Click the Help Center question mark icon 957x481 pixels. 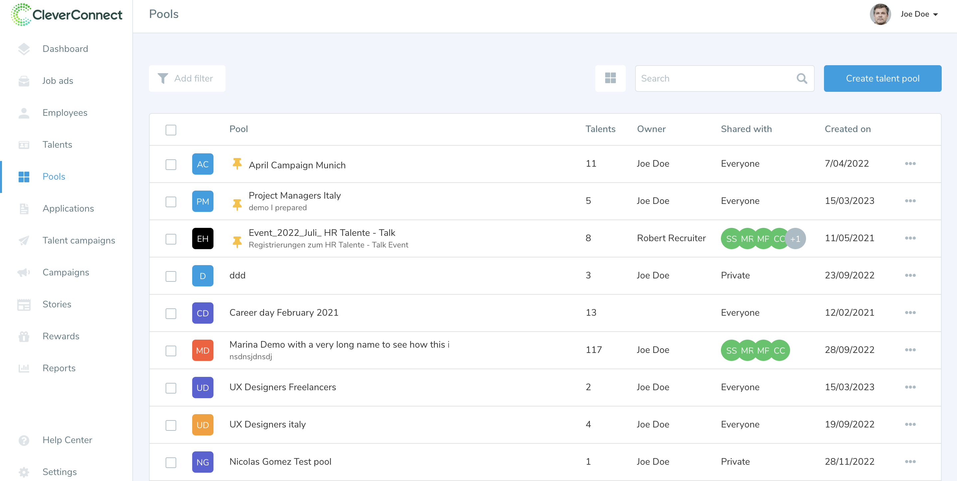click(24, 440)
